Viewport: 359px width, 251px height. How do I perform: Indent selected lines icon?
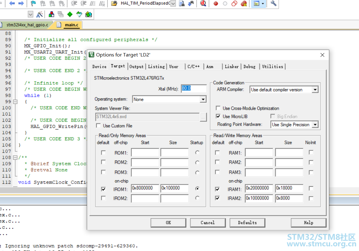[74, 3]
